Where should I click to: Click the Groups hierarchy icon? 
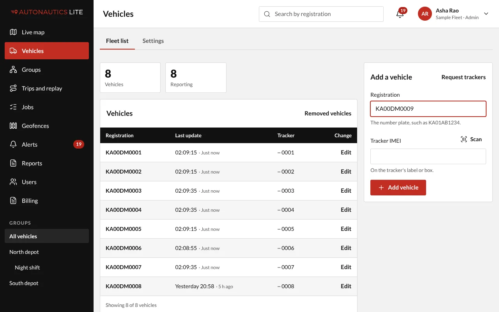point(13,69)
